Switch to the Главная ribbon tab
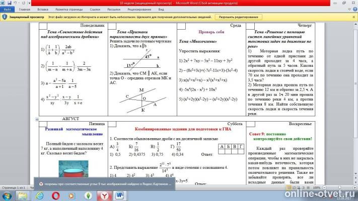Screen dimensions: 358x201 tap(25, 10)
